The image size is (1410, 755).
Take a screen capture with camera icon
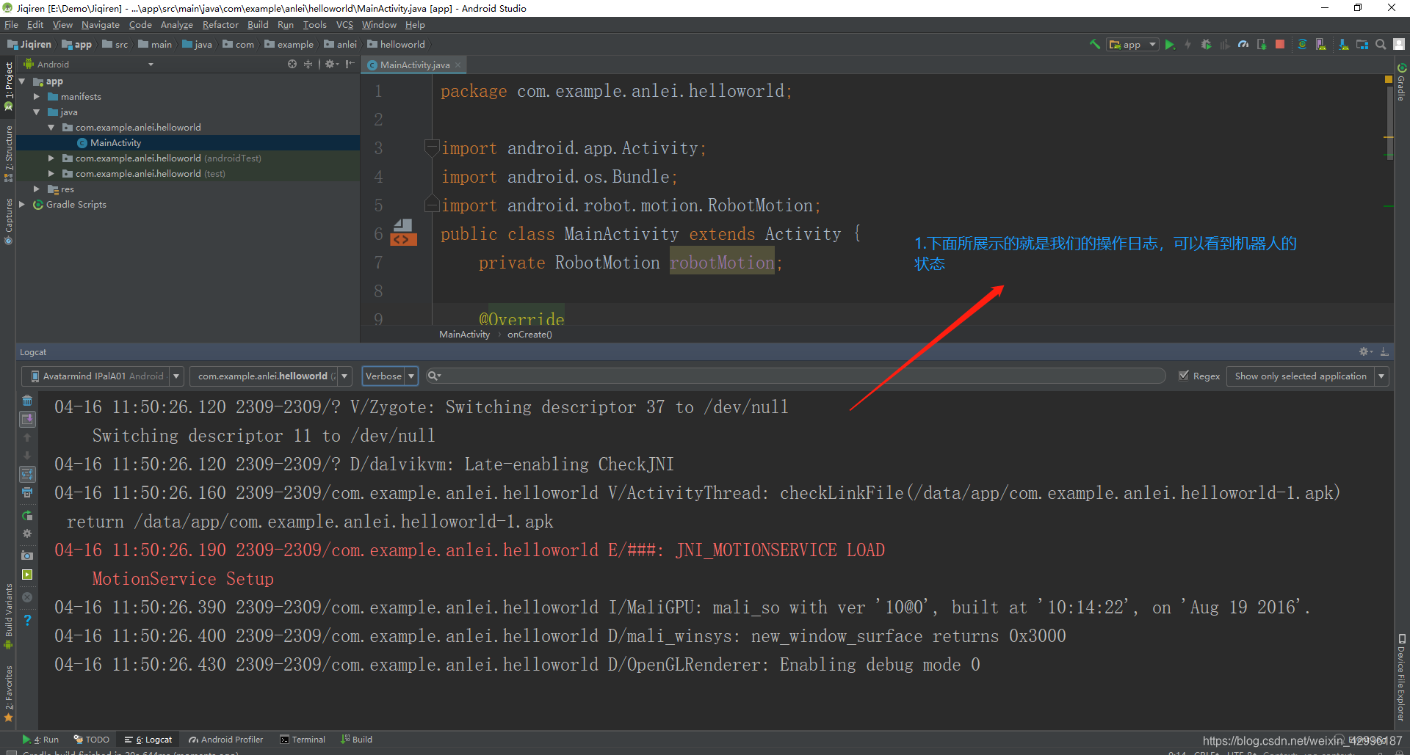pyautogui.click(x=27, y=555)
